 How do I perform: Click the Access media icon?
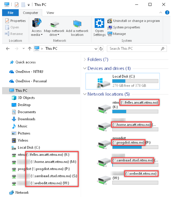(37, 23)
